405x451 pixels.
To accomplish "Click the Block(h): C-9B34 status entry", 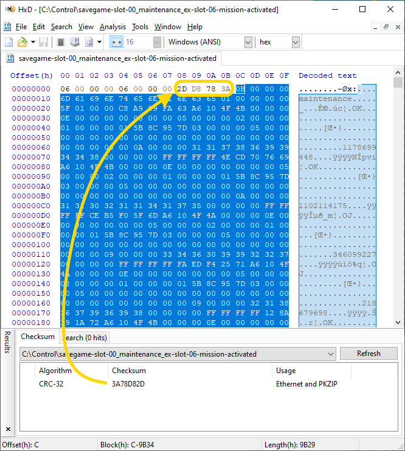I will (x=127, y=445).
